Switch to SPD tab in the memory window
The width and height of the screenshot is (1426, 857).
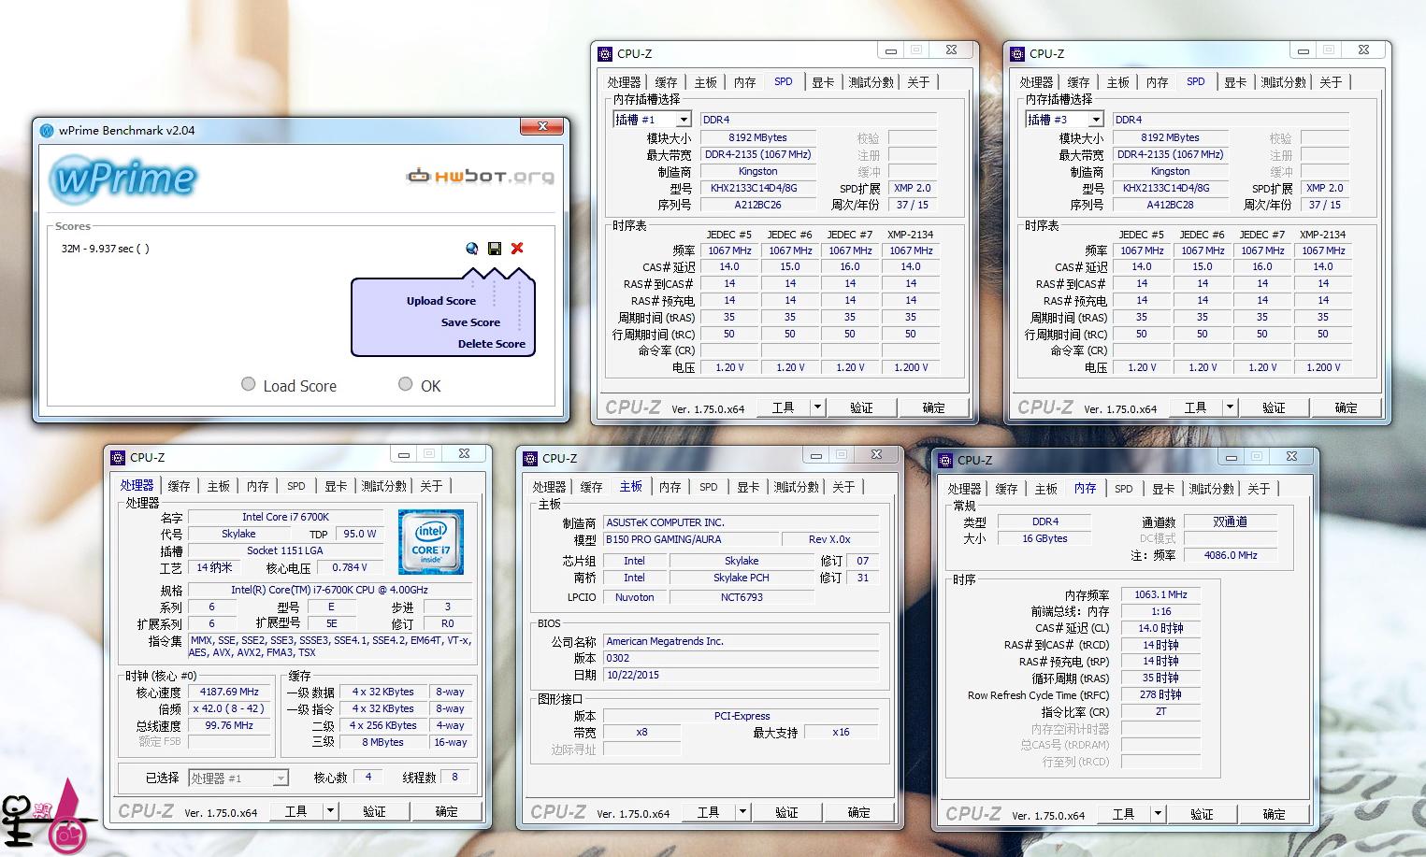click(1123, 489)
